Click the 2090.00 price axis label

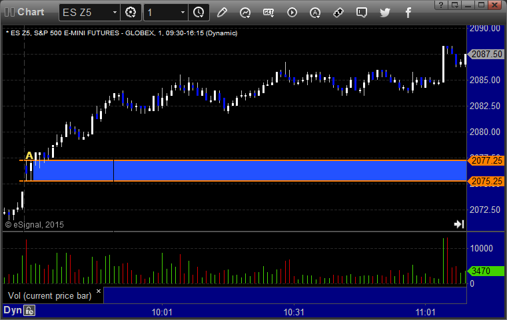(x=485, y=29)
